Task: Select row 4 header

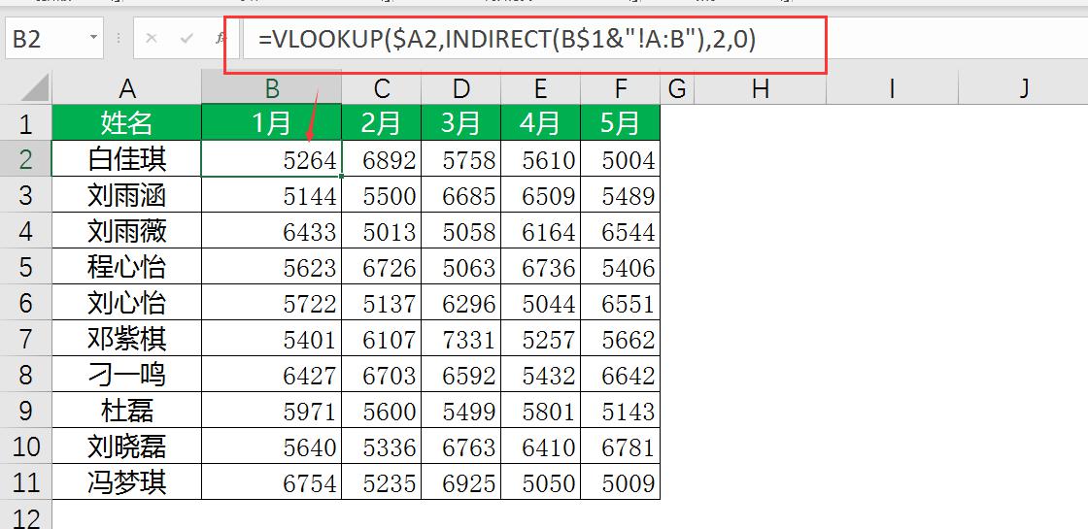Action: pos(25,231)
